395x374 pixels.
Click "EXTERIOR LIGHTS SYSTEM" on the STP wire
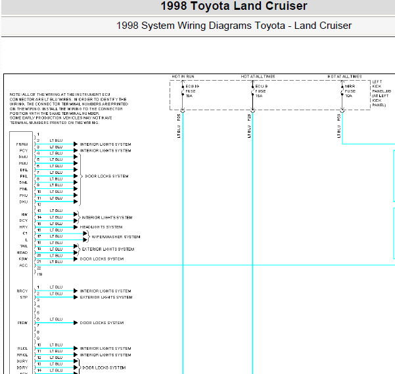tap(106, 297)
